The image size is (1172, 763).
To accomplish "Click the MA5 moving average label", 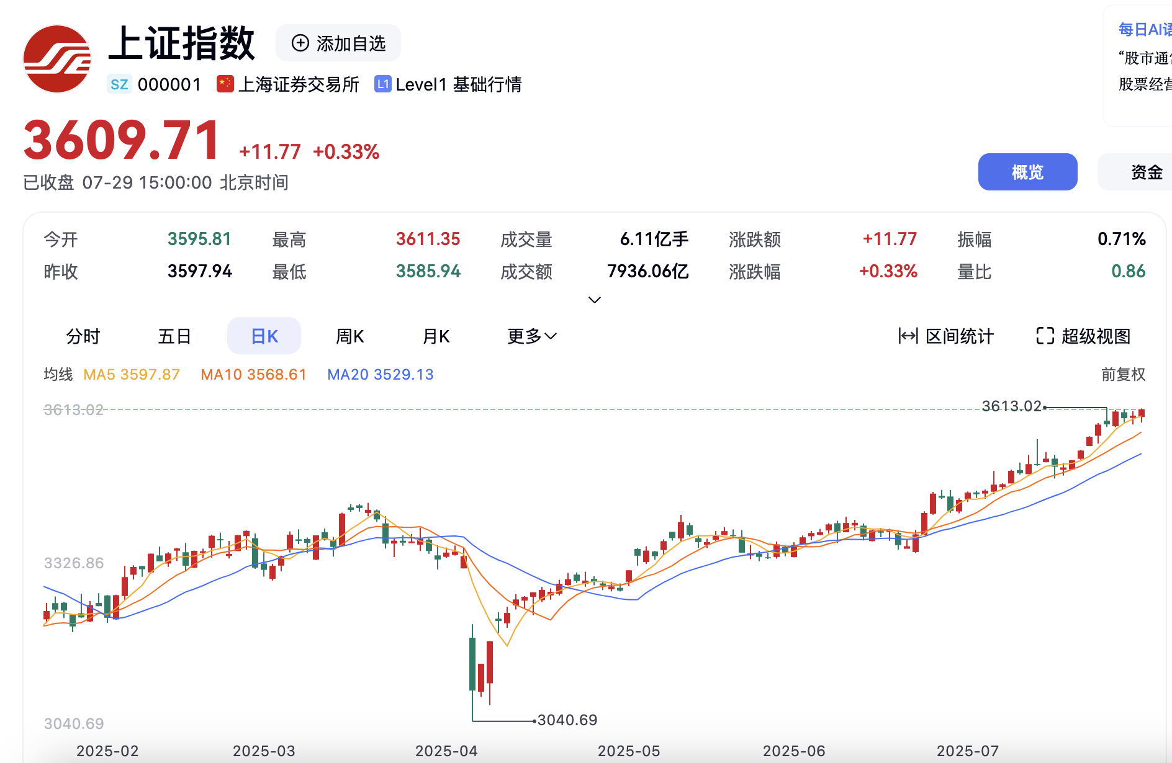I will pos(132,375).
